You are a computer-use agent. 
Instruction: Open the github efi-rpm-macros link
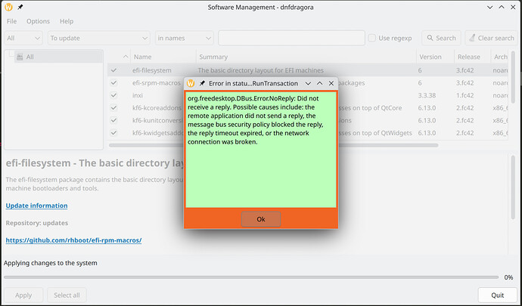coord(73,240)
